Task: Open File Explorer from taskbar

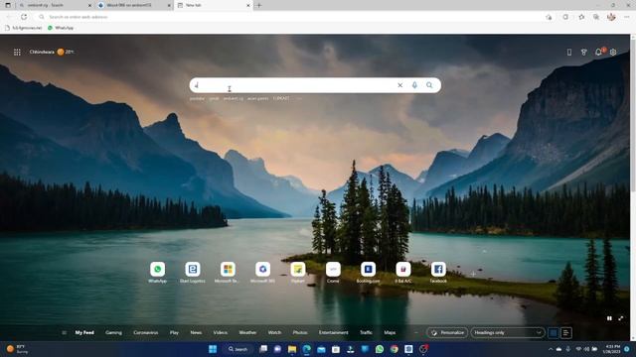Action: pos(292,349)
